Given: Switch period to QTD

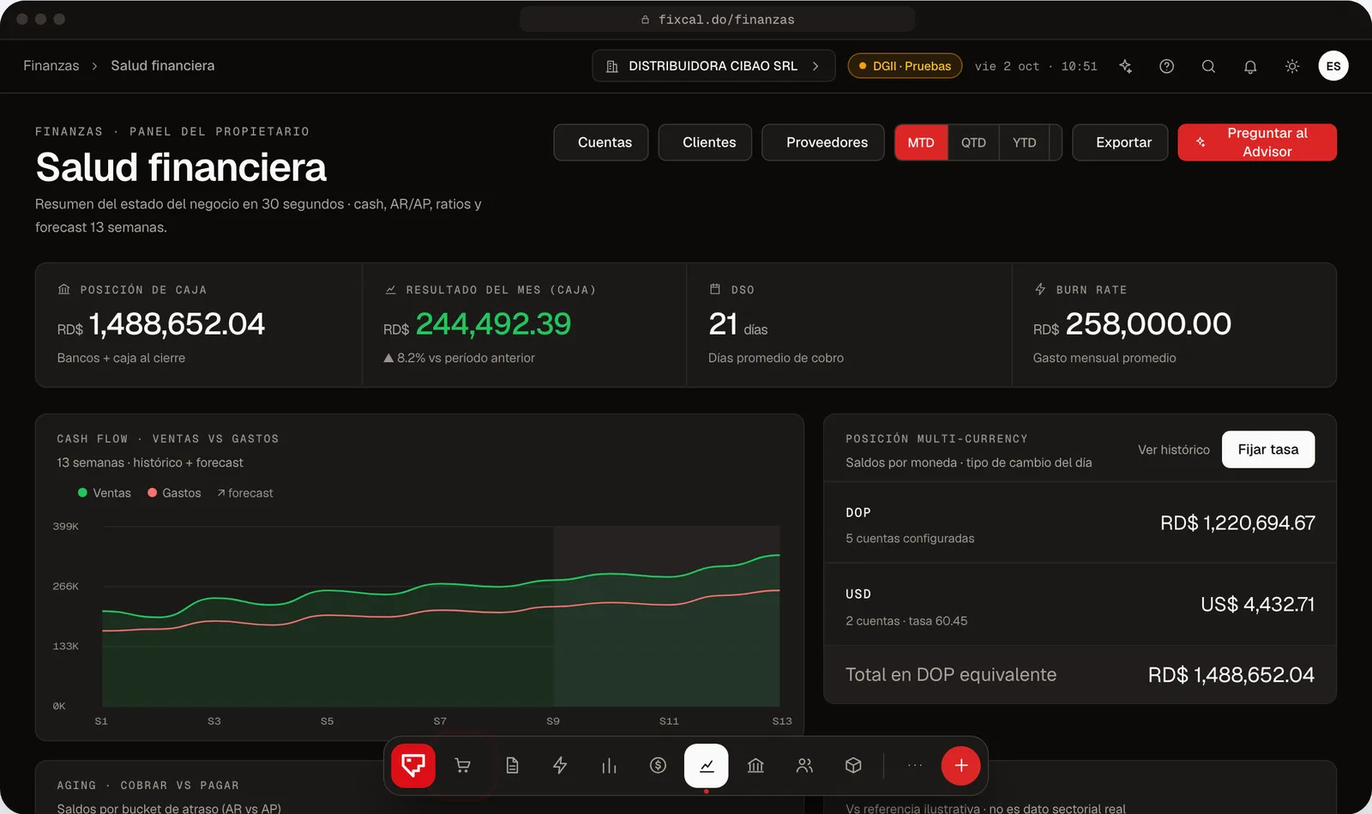Looking at the screenshot, I should (973, 142).
